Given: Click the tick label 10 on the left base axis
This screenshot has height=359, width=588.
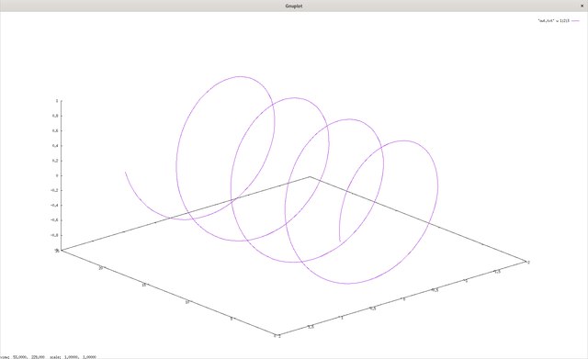Looking at the screenshot, I should click(x=187, y=302).
